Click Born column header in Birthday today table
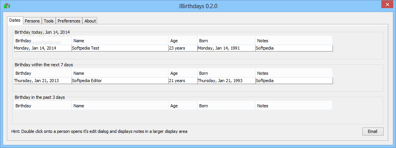The width and height of the screenshot is (396, 148). pyautogui.click(x=226, y=40)
